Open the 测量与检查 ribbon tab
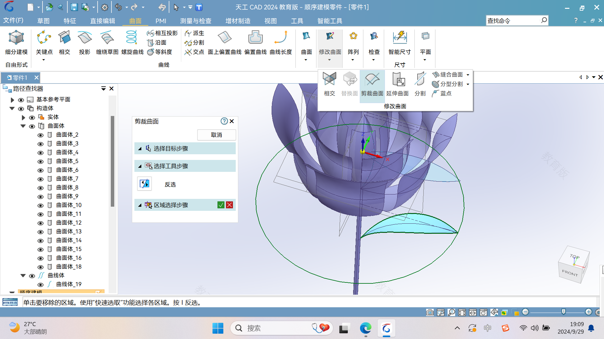Viewport: 604px width, 339px height. coord(195,21)
